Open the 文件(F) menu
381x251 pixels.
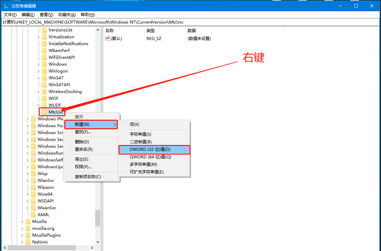[10, 15]
